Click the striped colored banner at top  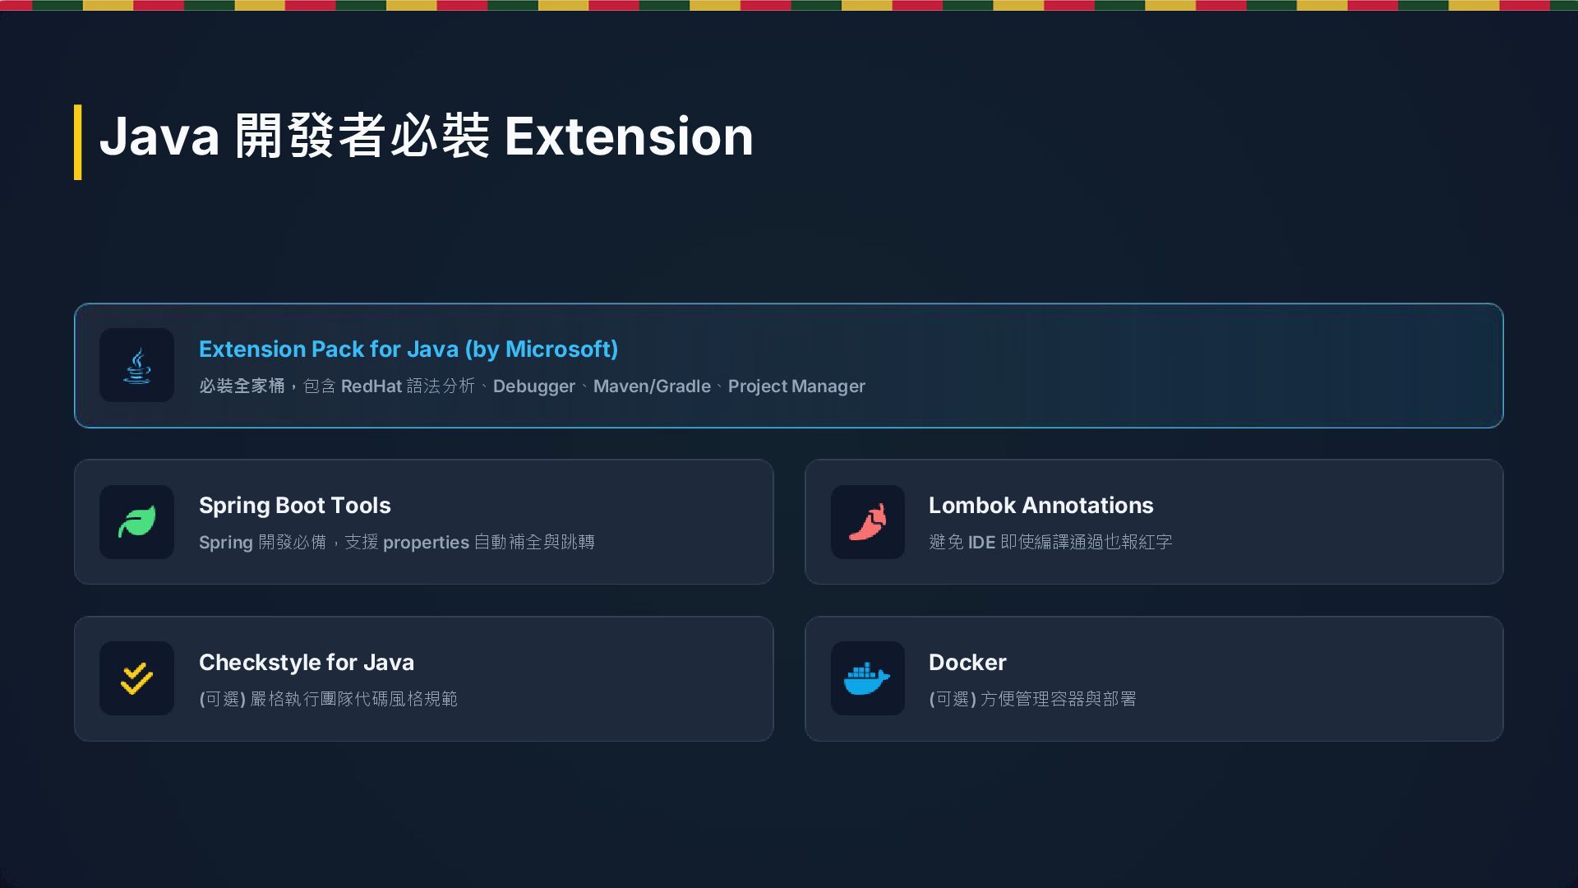pyautogui.click(x=789, y=5)
